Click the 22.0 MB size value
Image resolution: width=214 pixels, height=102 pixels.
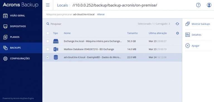click(132, 57)
